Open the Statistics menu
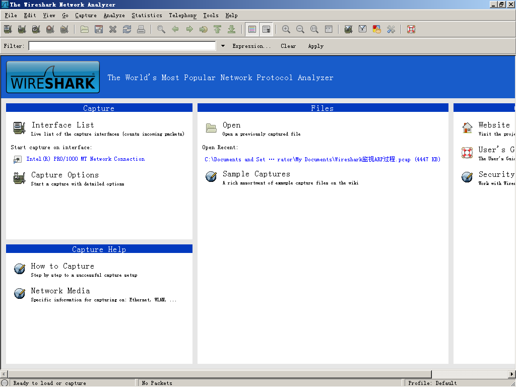 pyautogui.click(x=147, y=15)
